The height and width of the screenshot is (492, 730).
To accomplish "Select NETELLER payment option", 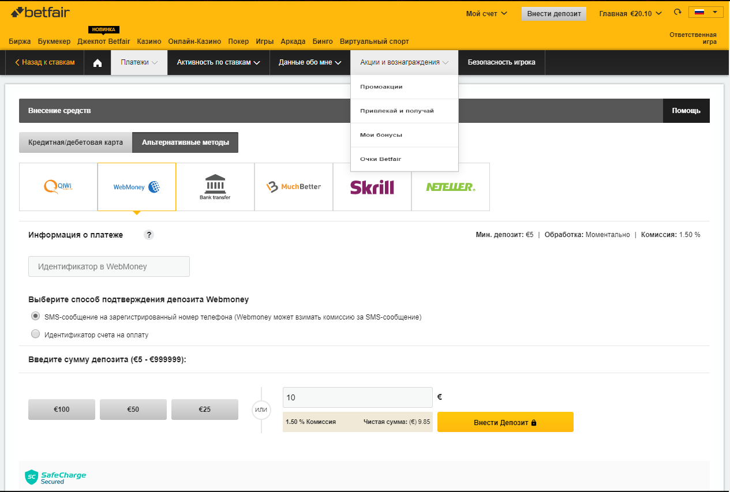I will pos(450,187).
